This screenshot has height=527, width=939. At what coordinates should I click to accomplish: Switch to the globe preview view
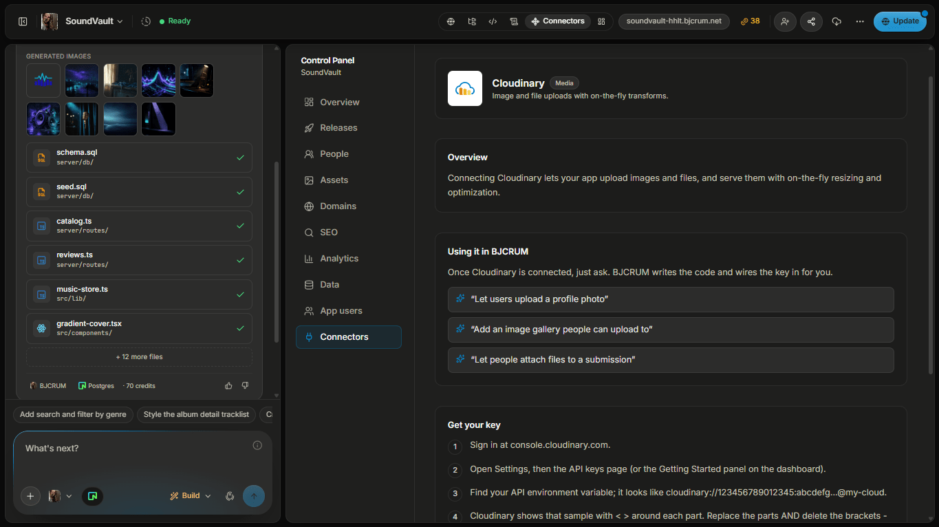451,21
